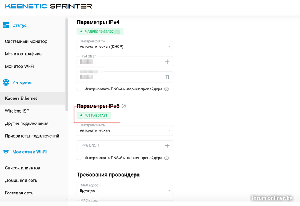Add an IPv6 DNS server with plus icon
Viewport: 300px width, 206px height.
[x=167, y=146]
